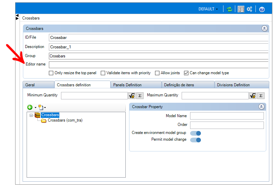Toggle Create environment model group switch
The height and width of the screenshot is (186, 273).
(195, 133)
